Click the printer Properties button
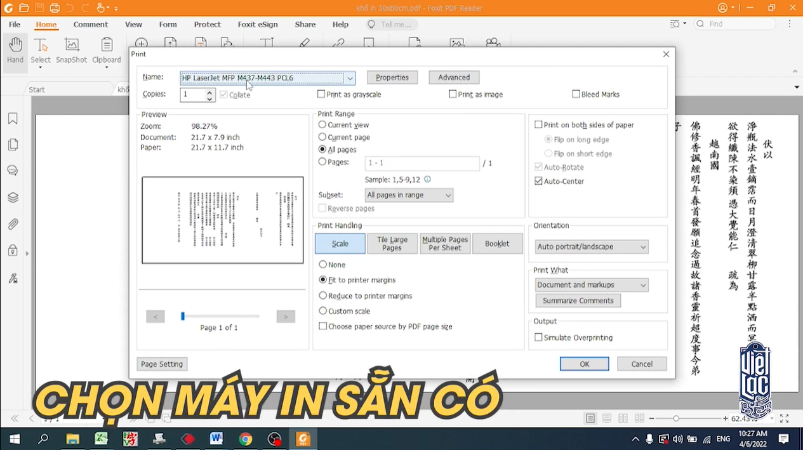The width and height of the screenshot is (803, 450). pos(392,77)
